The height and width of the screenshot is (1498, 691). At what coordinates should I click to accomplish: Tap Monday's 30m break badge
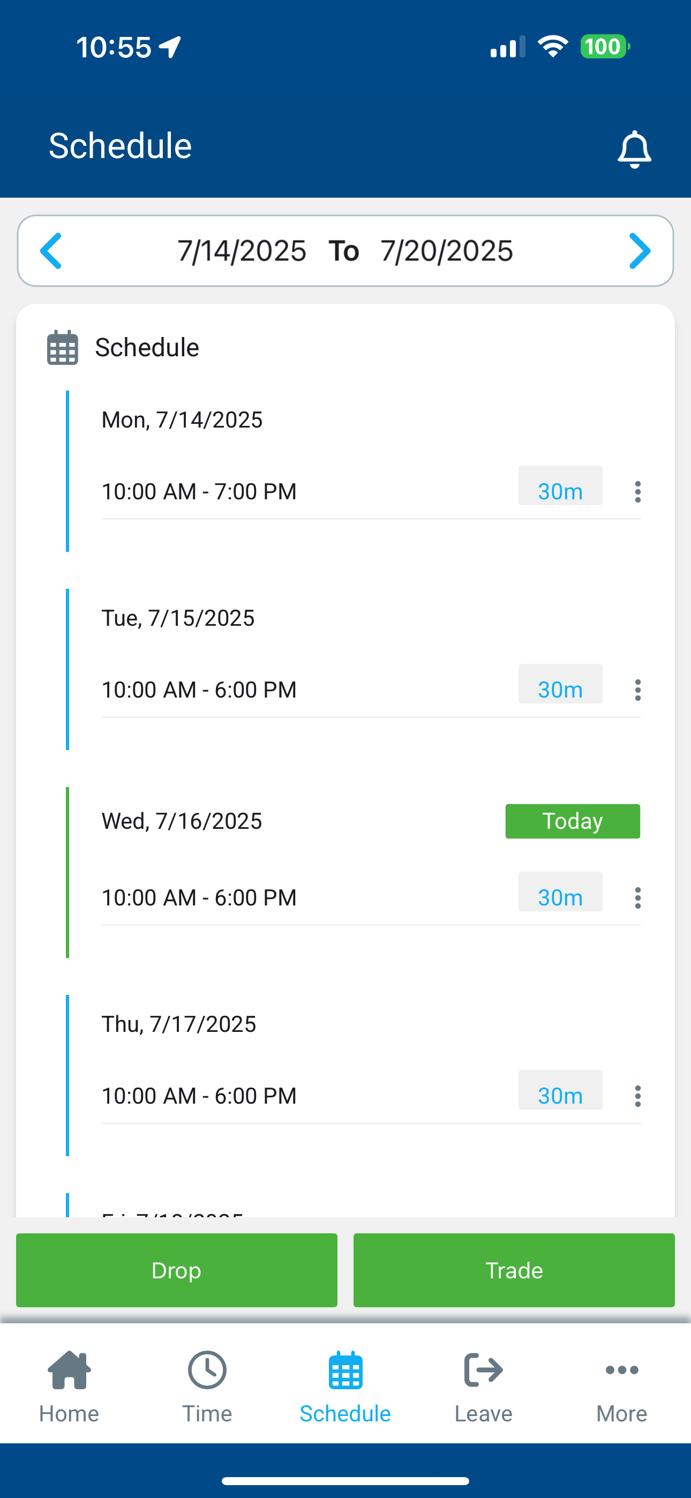[x=560, y=486]
